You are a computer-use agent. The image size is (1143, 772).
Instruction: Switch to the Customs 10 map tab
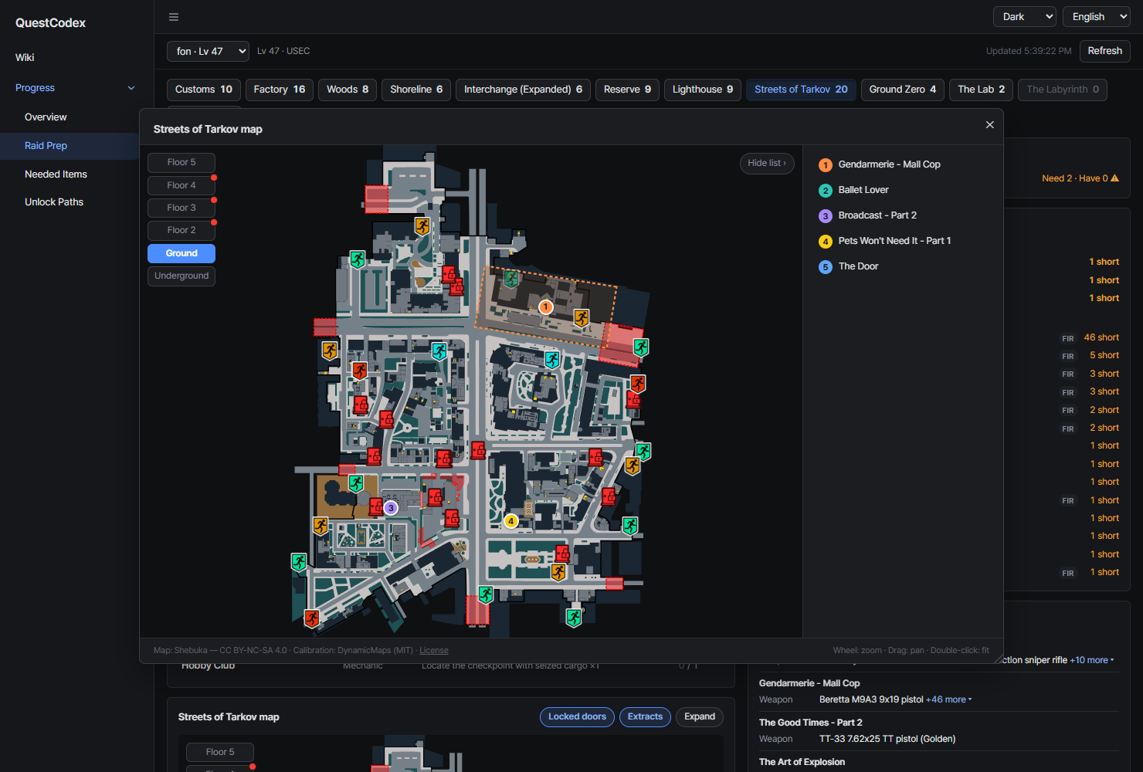pyautogui.click(x=204, y=90)
